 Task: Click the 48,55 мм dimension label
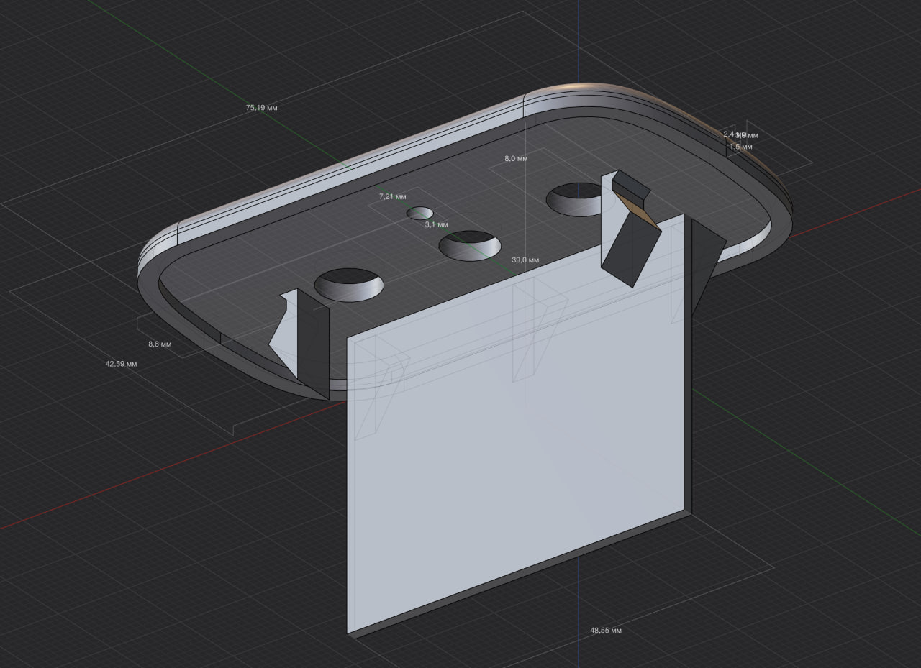click(606, 631)
